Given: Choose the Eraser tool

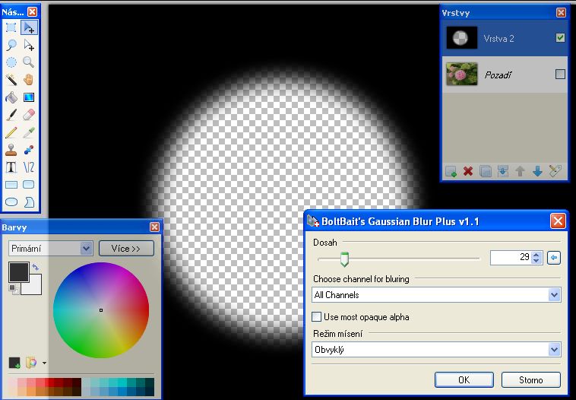Looking at the screenshot, I should coord(29,114).
